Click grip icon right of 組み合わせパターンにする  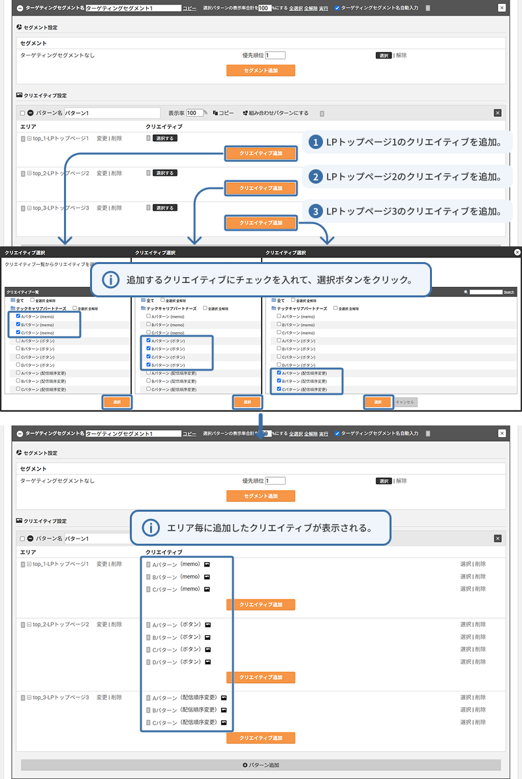point(322,113)
